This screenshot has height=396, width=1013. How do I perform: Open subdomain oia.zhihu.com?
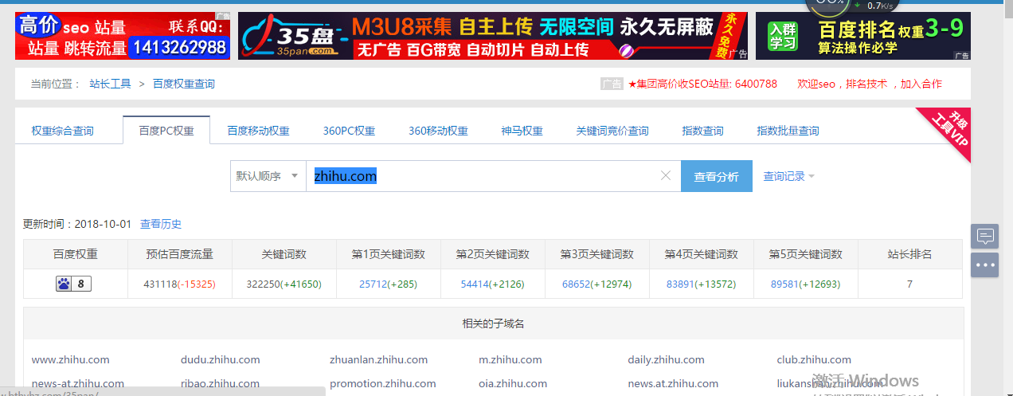click(513, 383)
